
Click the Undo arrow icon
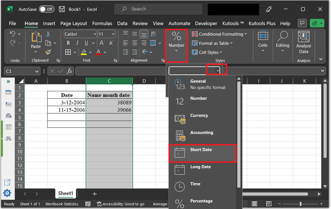(12, 34)
